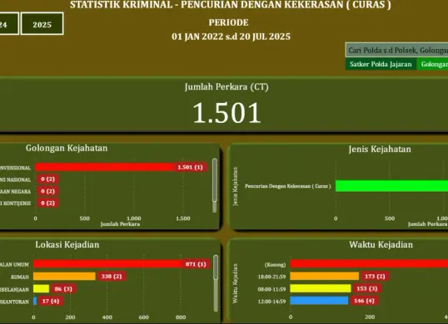Screen dimensions: 448x324
Task: Click the 18:00-21:59 time label
Action: [x=271, y=277]
